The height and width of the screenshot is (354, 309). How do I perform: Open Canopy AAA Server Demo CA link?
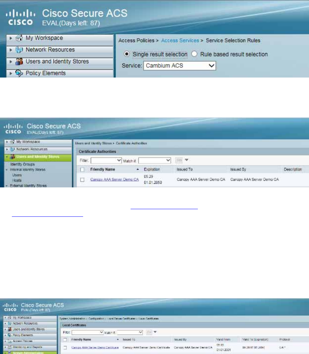(114, 179)
